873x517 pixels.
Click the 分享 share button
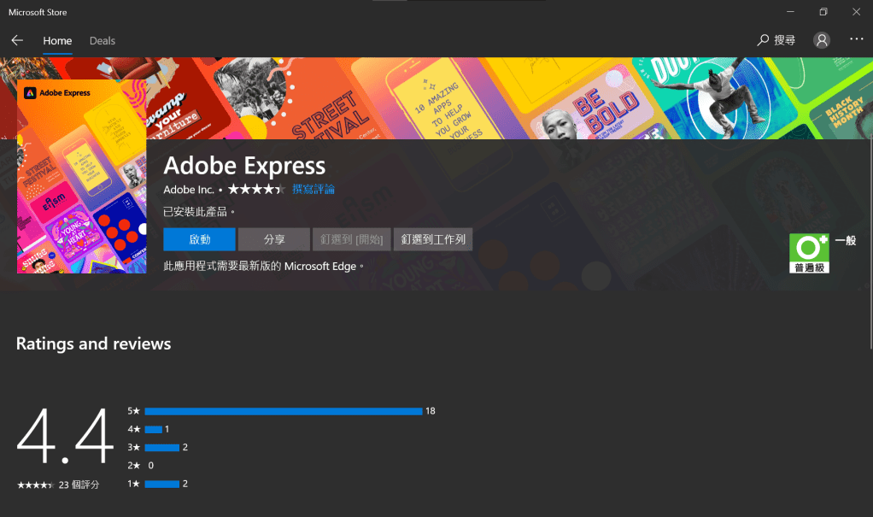274,239
